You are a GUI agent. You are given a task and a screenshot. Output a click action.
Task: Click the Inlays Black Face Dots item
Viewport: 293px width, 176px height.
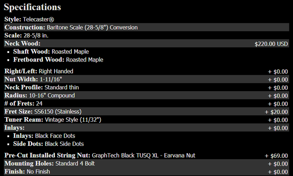(x=44, y=136)
